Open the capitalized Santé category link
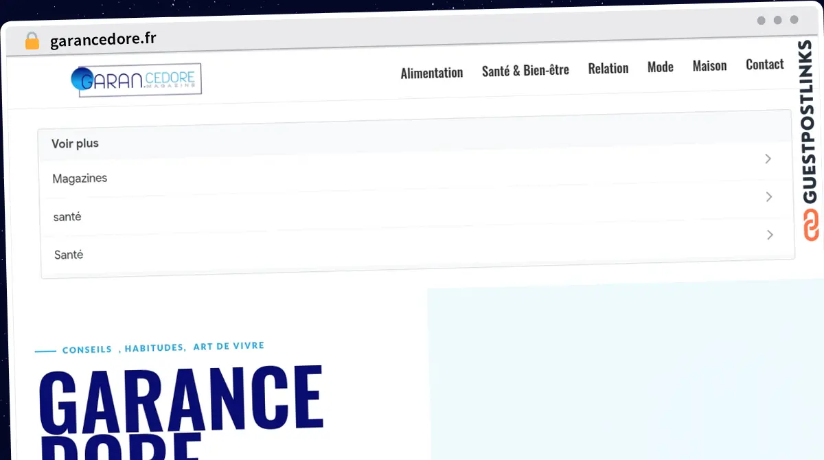 [x=69, y=255]
